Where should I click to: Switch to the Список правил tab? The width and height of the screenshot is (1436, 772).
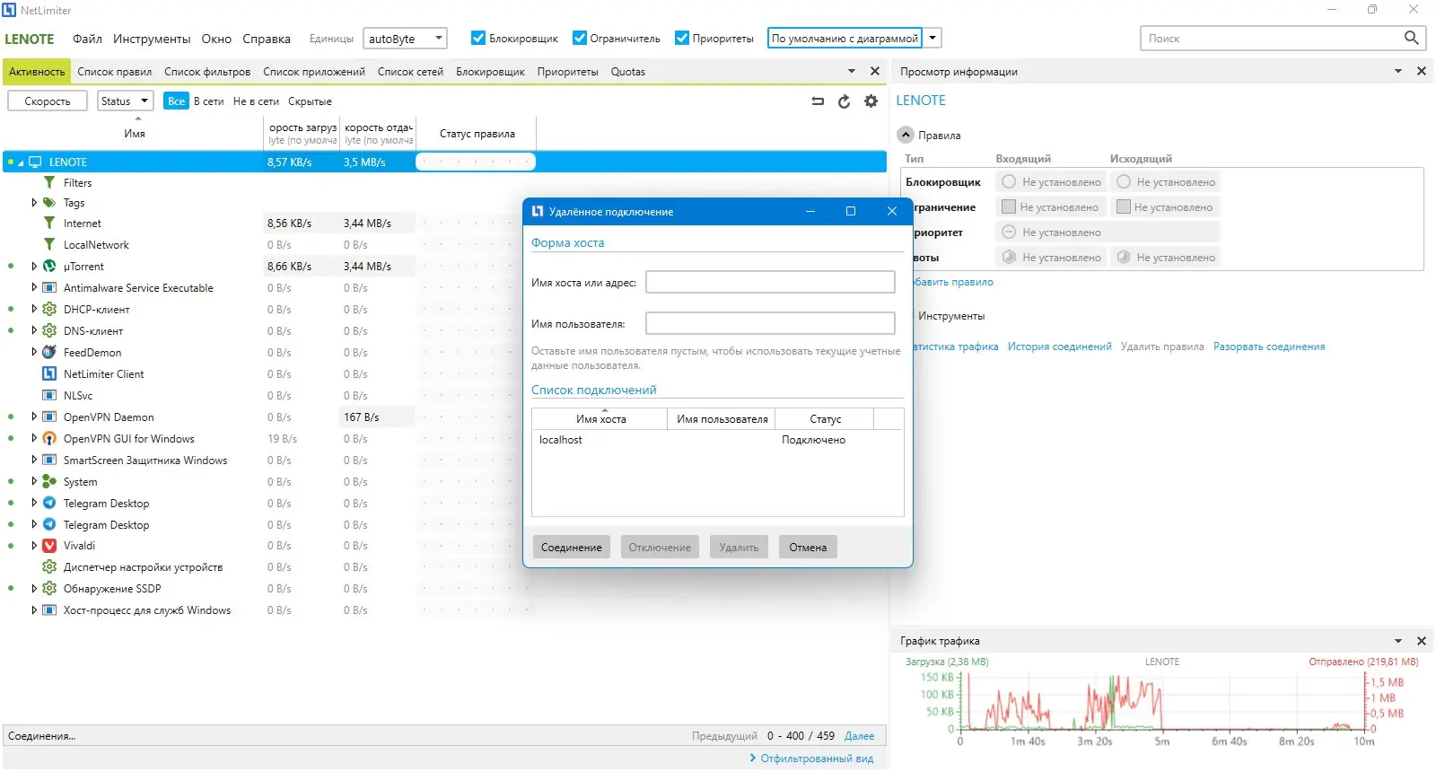click(x=114, y=72)
